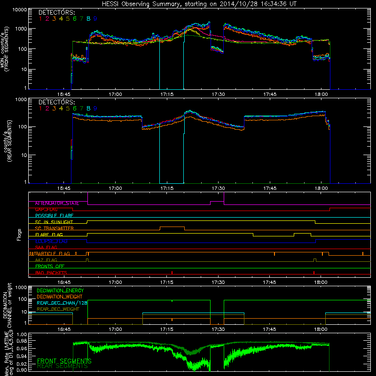Click the FLARE_FLAG label
The image size is (376, 376).
point(49,235)
